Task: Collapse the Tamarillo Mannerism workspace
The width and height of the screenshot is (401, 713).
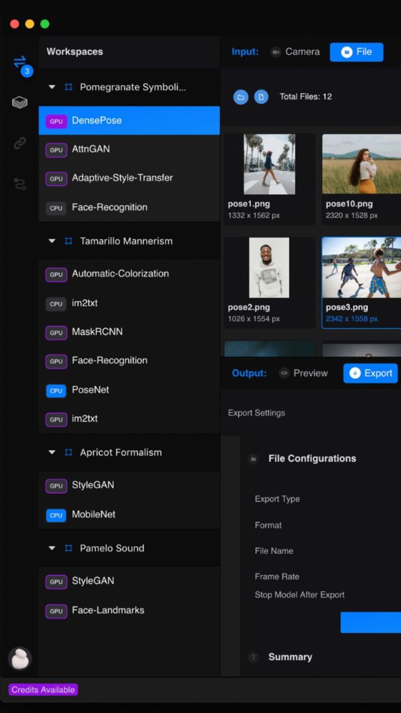Action: pos(52,241)
